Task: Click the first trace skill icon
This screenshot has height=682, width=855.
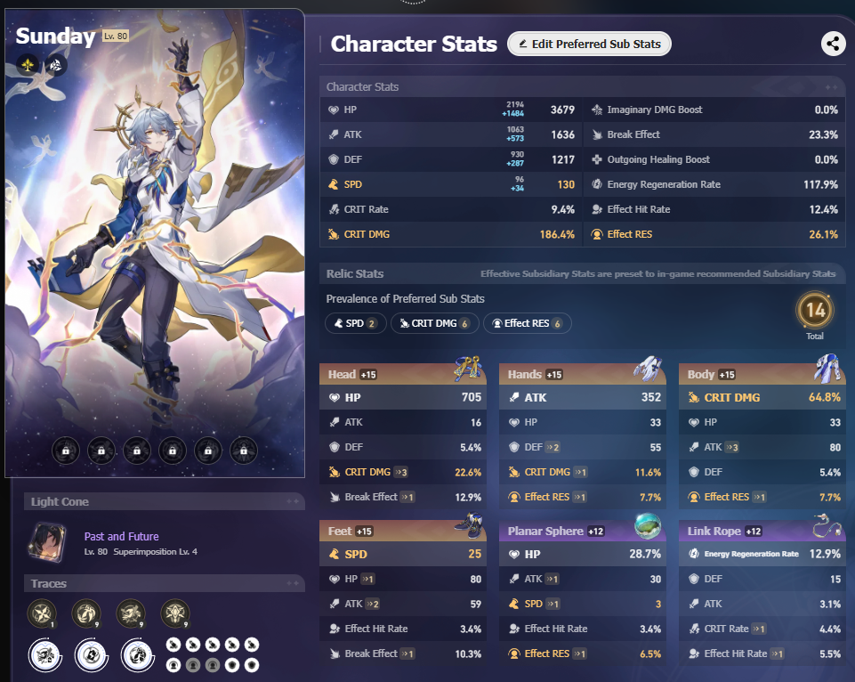Action: point(42,613)
